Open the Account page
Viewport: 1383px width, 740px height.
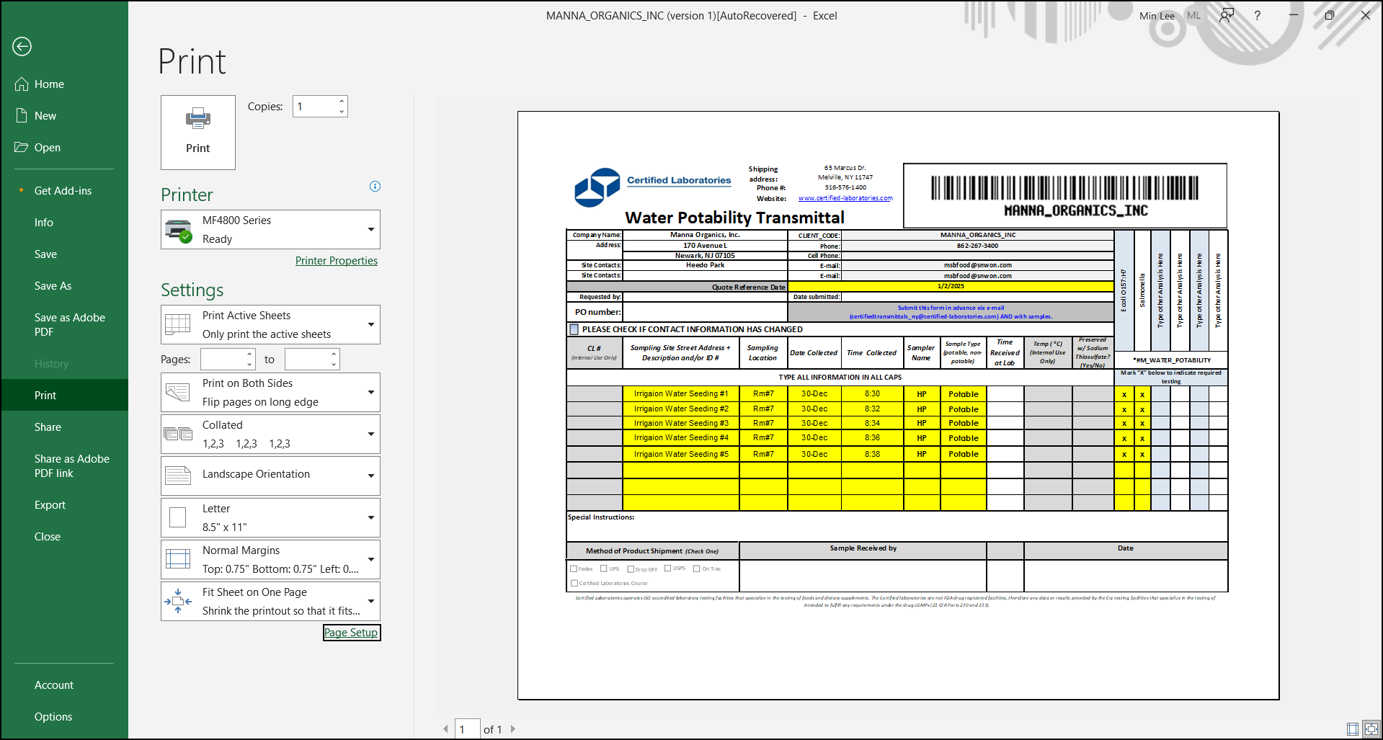(x=64, y=685)
